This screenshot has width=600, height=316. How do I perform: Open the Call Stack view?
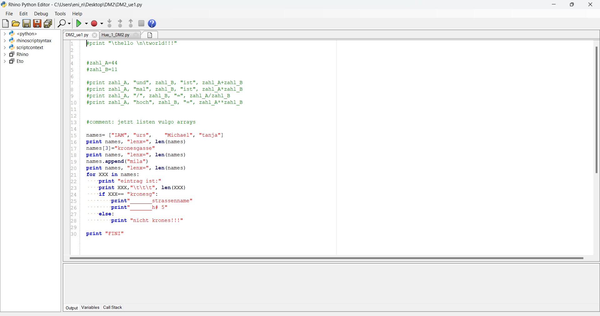(112, 308)
